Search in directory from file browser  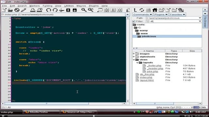pyautogui.click(x=181, y=10)
